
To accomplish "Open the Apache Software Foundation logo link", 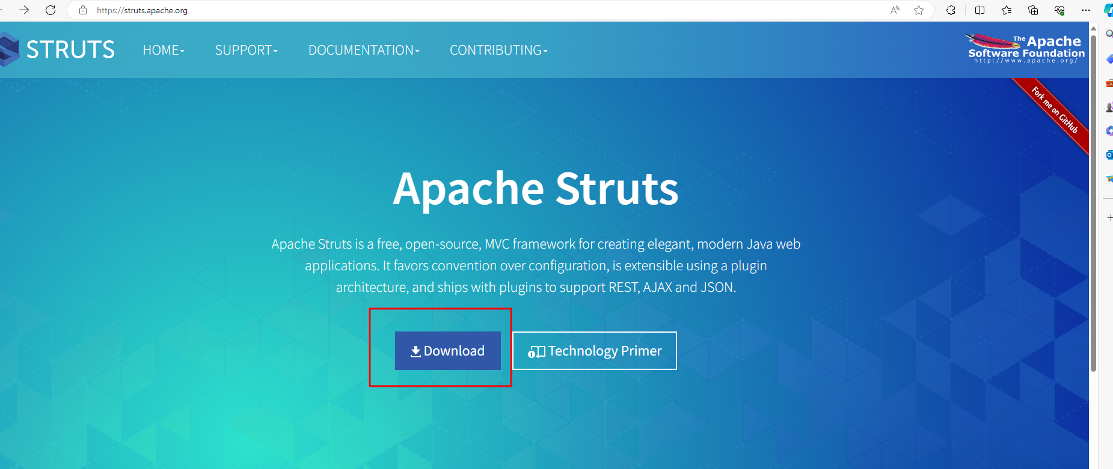I will coord(1025,49).
